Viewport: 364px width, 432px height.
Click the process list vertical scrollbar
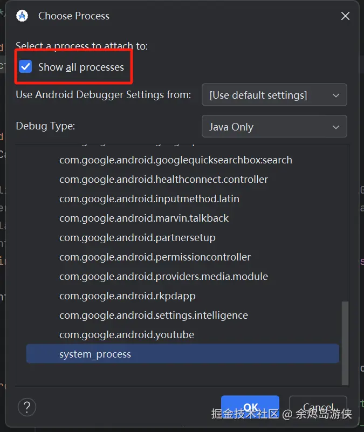(345, 343)
